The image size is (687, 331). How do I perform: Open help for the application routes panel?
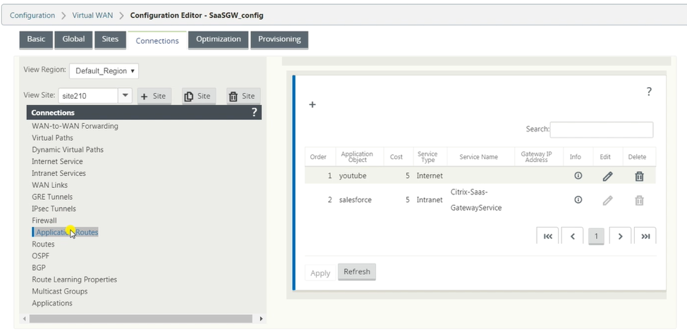649,92
